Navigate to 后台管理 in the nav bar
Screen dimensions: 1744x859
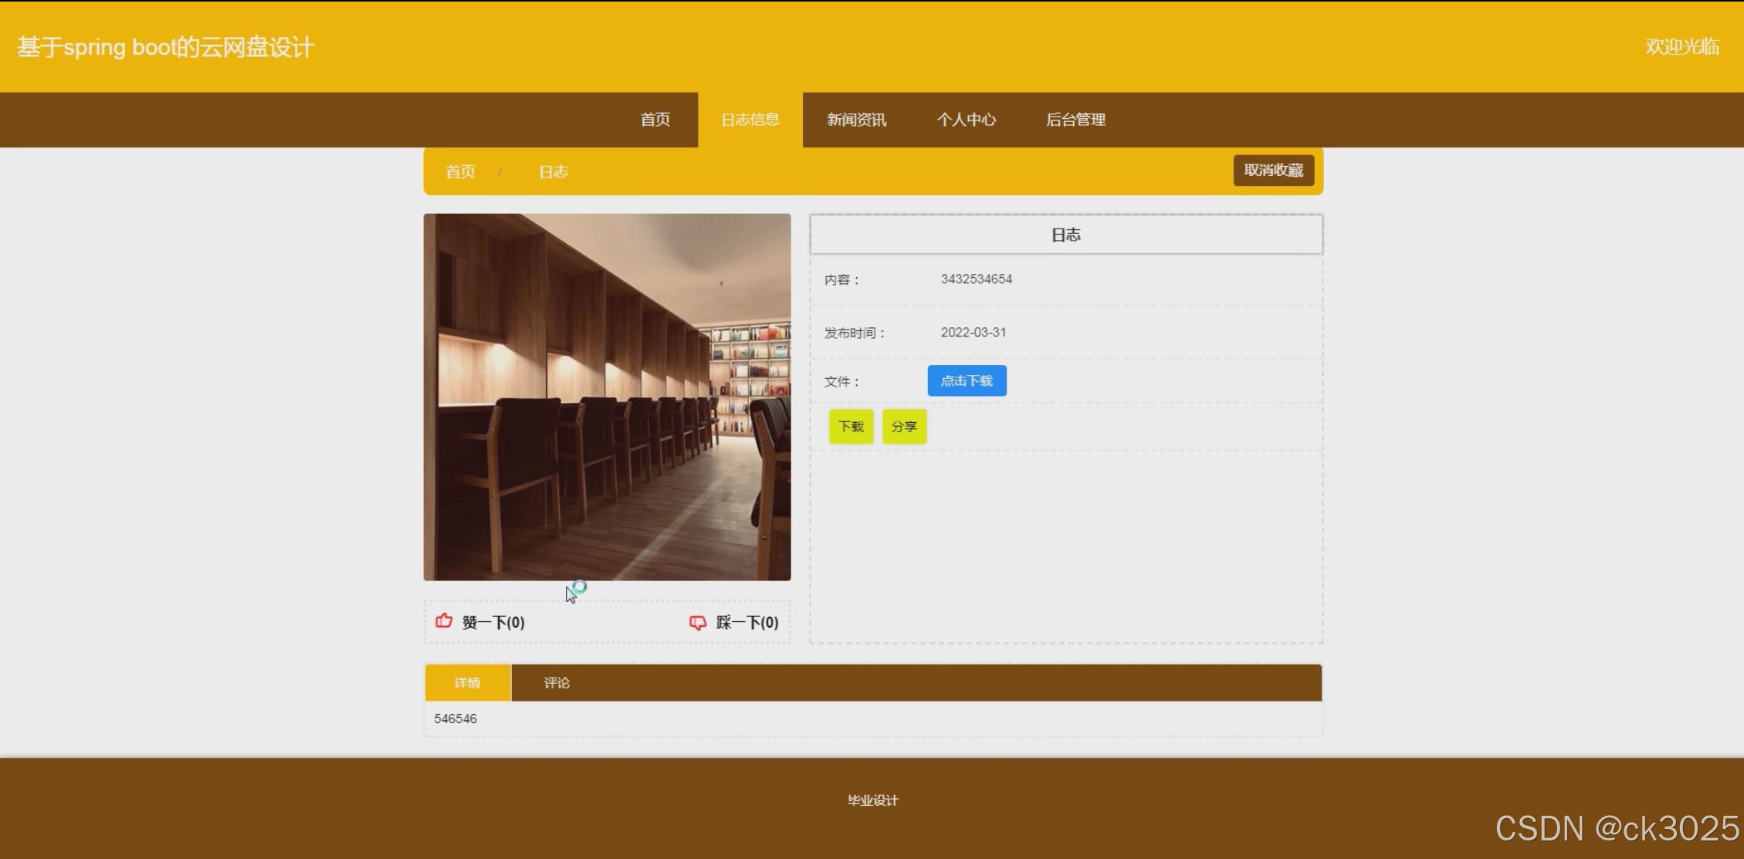[x=1075, y=120]
